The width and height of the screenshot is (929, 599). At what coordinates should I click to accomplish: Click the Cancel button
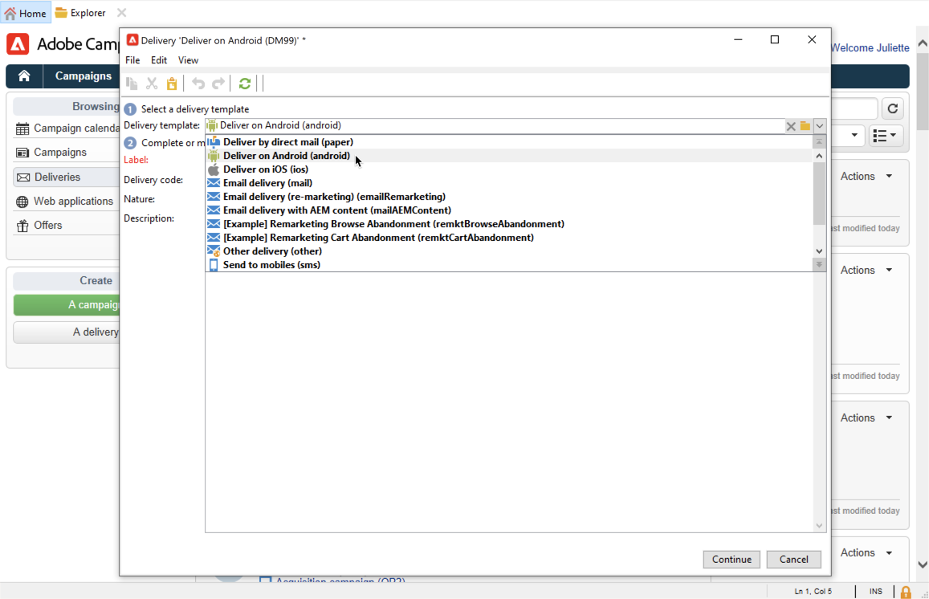point(794,560)
